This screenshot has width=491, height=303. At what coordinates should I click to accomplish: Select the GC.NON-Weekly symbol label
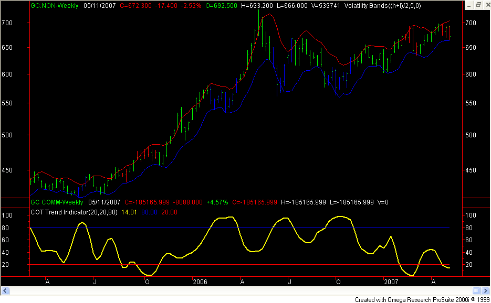[x=55, y=6]
